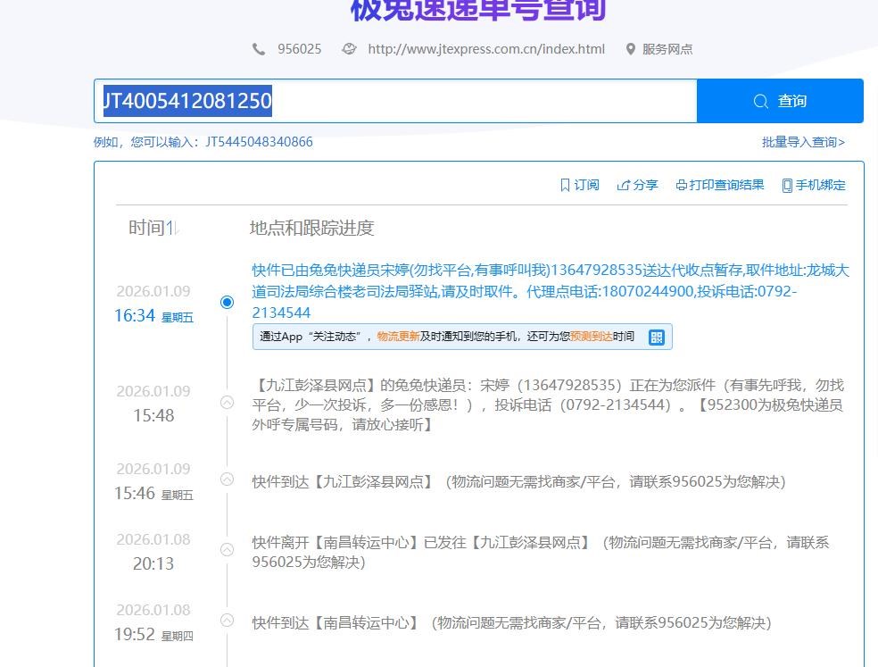Click the tracking number input field
Screen dimensions: 878x667
point(394,101)
